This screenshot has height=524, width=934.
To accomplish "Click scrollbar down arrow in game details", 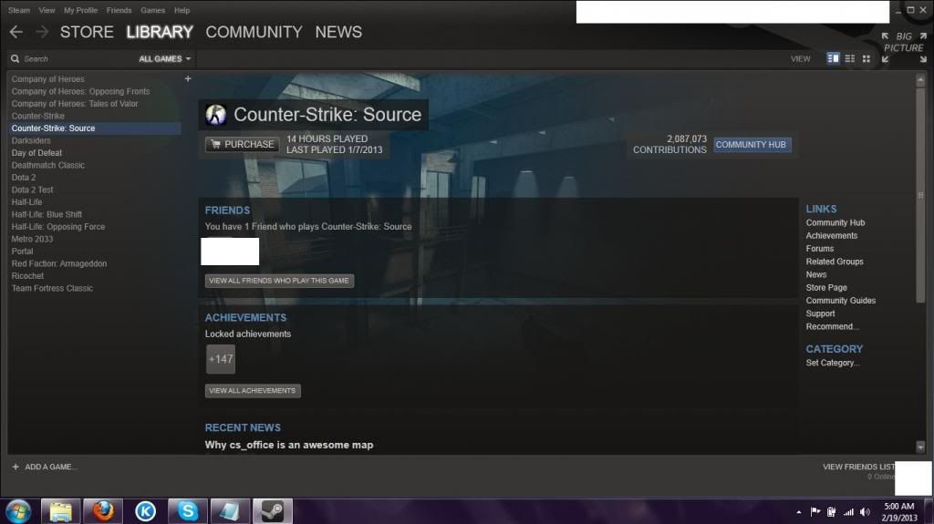I will 920,447.
